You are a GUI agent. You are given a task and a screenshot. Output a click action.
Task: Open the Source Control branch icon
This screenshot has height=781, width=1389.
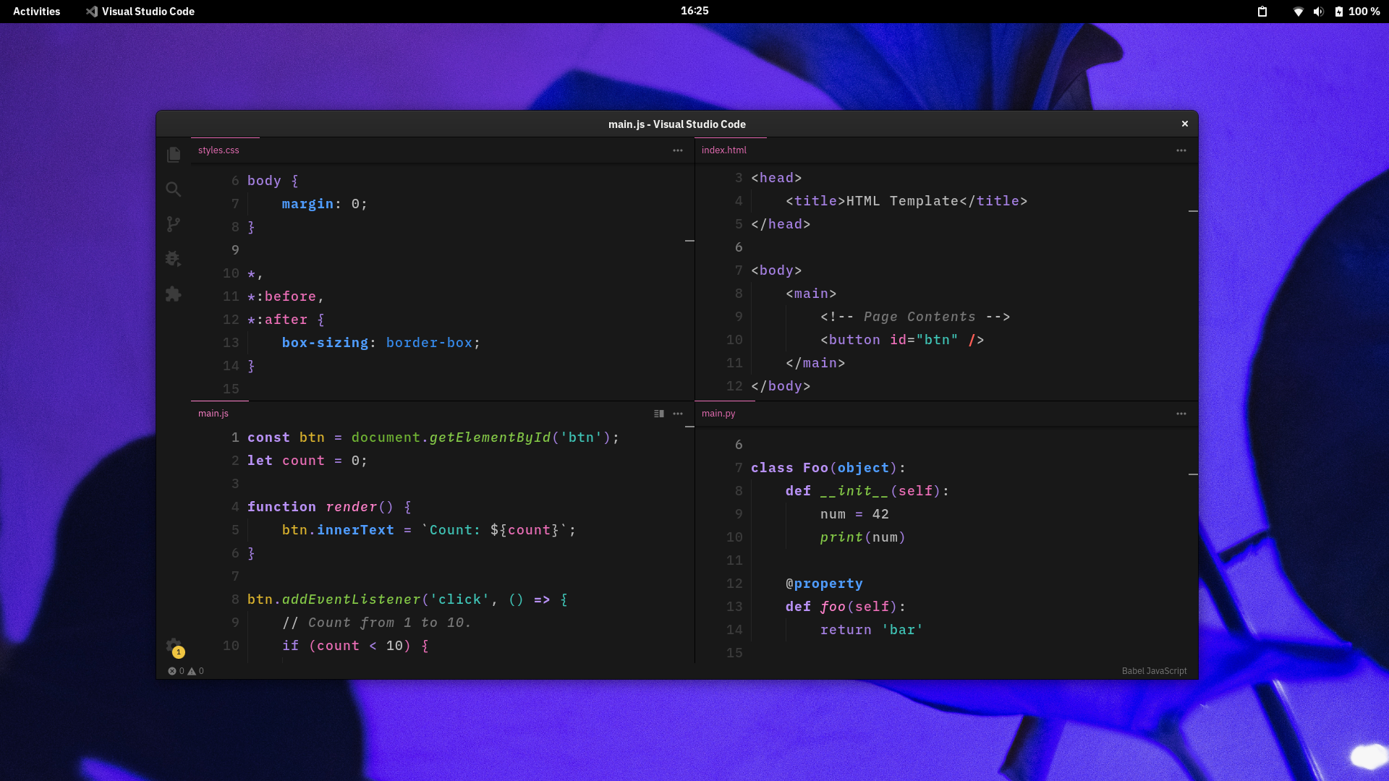tap(174, 224)
